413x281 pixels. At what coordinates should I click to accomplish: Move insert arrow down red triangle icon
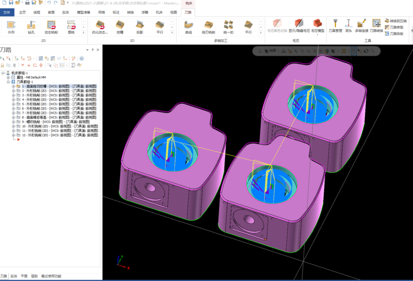[23, 65]
